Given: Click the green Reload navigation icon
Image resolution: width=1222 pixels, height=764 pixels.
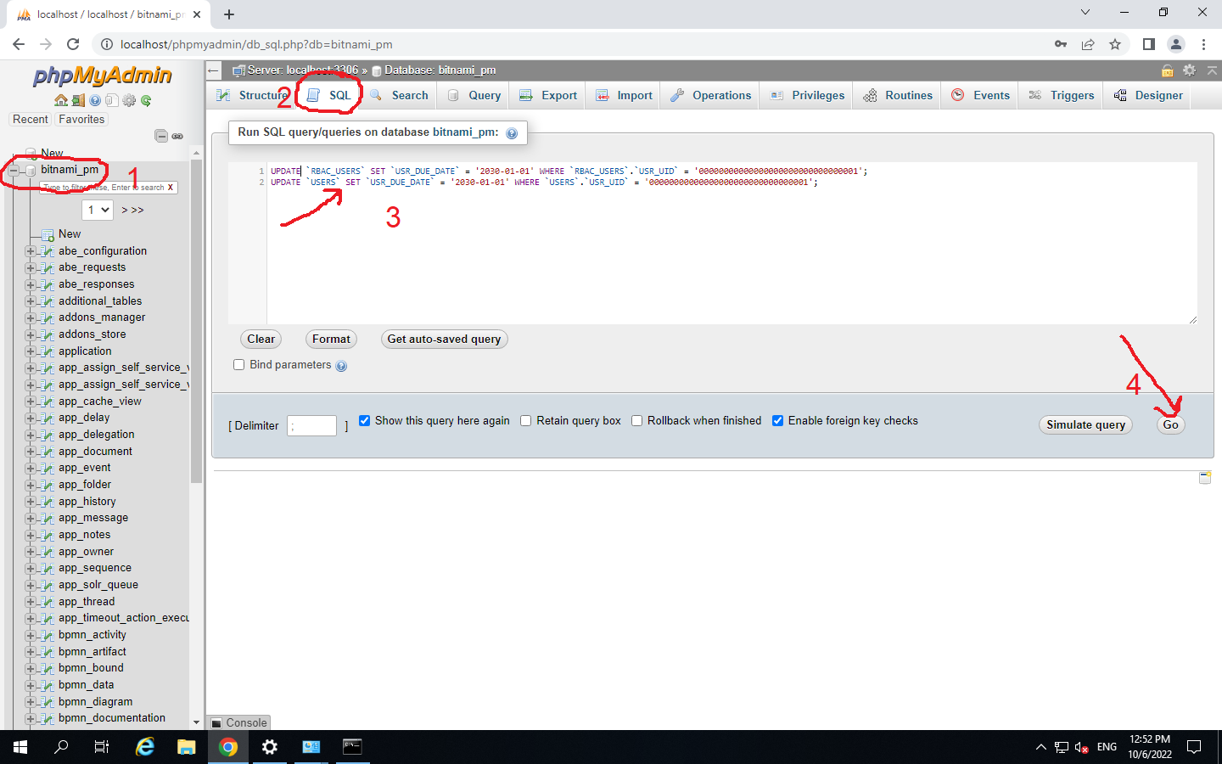Looking at the screenshot, I should 146,100.
